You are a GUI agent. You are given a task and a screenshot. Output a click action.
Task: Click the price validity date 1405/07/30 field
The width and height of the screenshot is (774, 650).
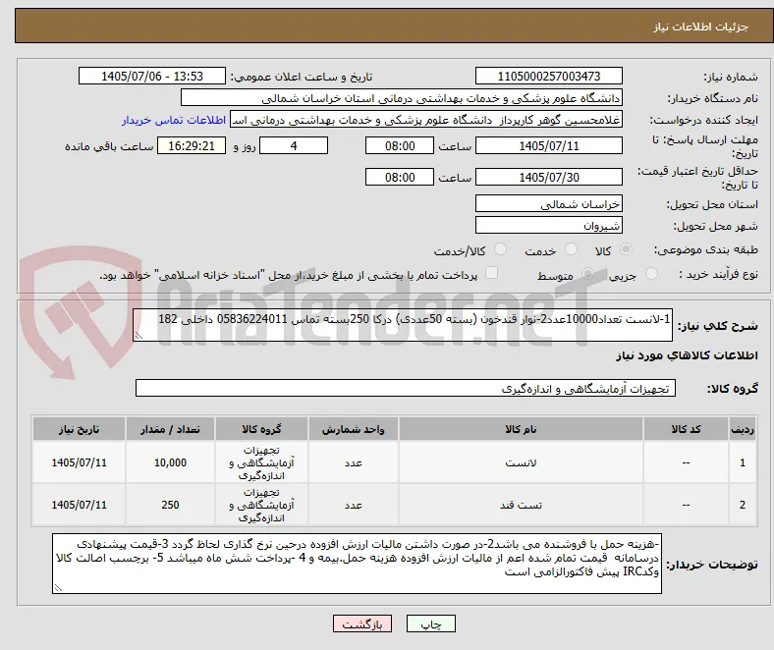coord(549,177)
